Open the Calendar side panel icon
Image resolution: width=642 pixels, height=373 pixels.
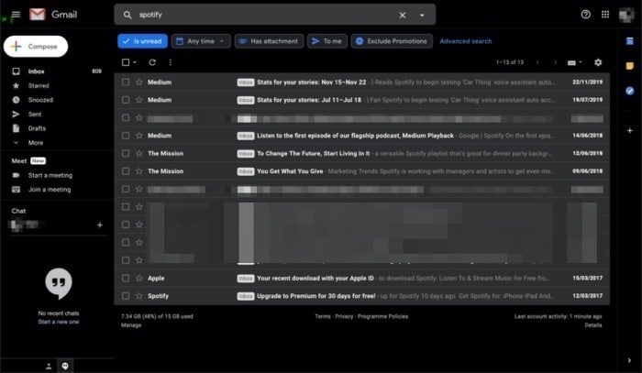coord(630,41)
